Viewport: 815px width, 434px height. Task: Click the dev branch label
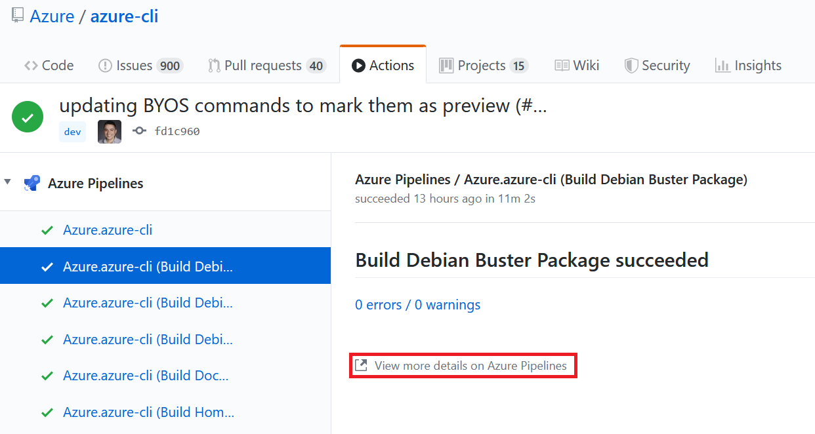[72, 132]
